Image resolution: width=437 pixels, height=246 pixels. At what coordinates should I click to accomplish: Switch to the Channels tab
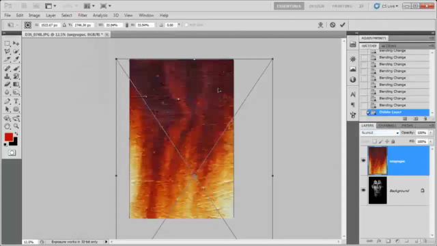(387, 126)
